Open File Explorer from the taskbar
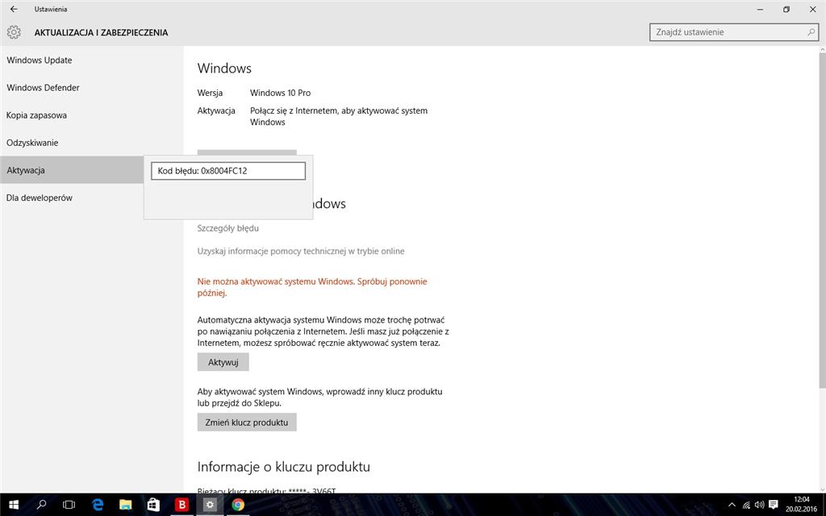The width and height of the screenshot is (826, 516). coord(125,505)
